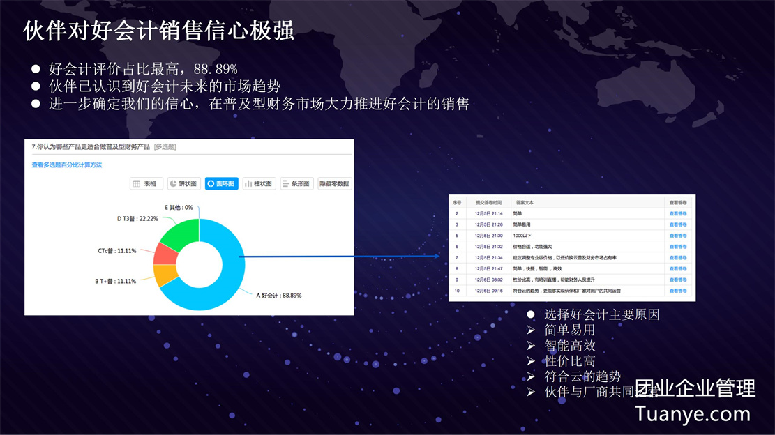This screenshot has width=775, height=435.
Task: Click the 答案文本 column header
Action: (525, 202)
